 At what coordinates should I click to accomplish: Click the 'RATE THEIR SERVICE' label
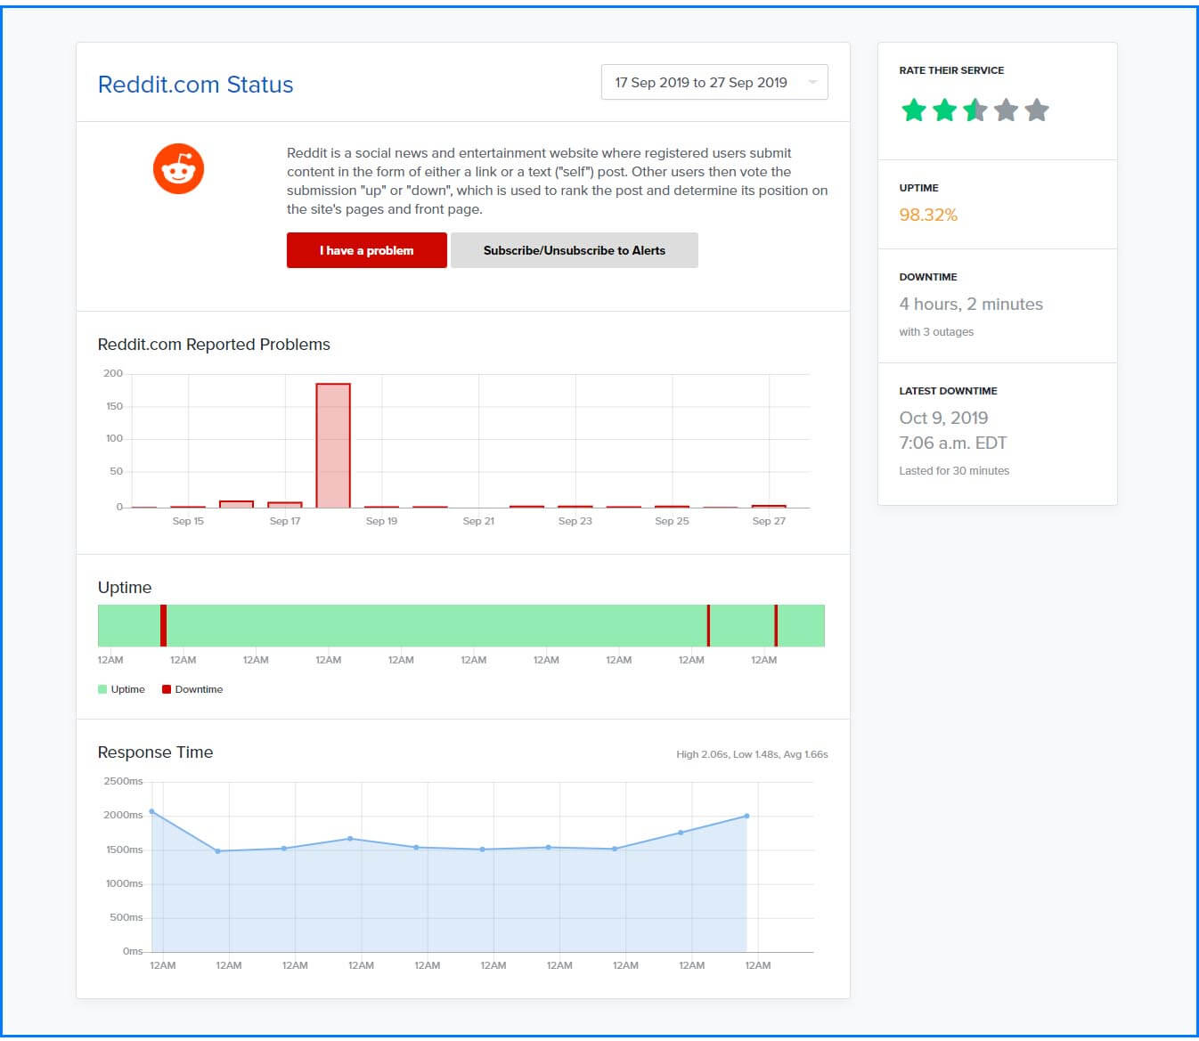pyautogui.click(x=951, y=70)
